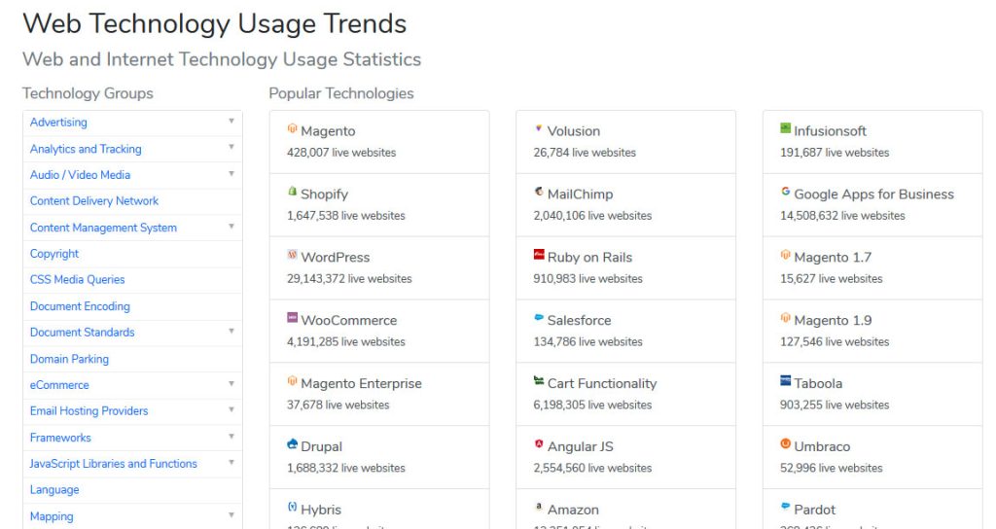This screenshot has width=996, height=529.
Task: Open the Infusionsoft technology card
Action: coord(830,131)
